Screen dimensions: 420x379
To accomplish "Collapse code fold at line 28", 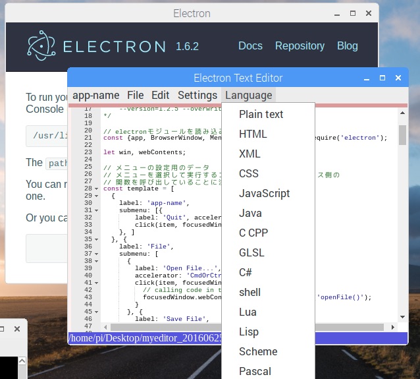I will click(x=96, y=189).
